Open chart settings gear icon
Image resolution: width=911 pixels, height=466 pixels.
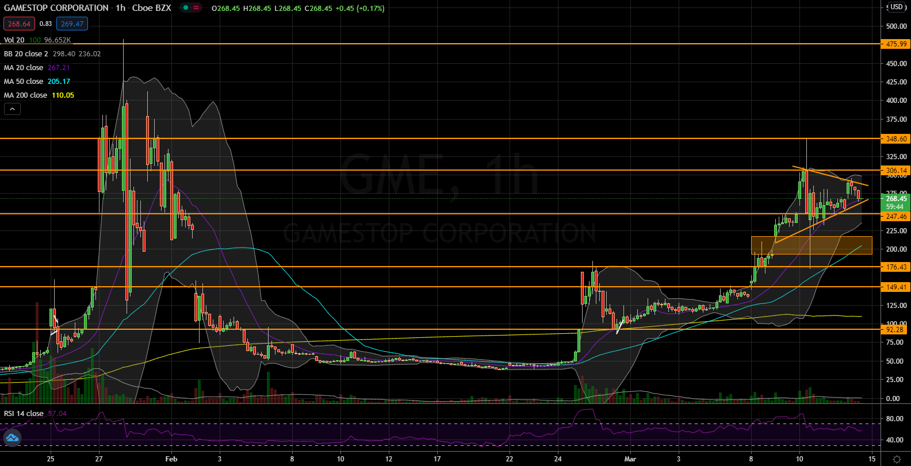[x=897, y=459]
